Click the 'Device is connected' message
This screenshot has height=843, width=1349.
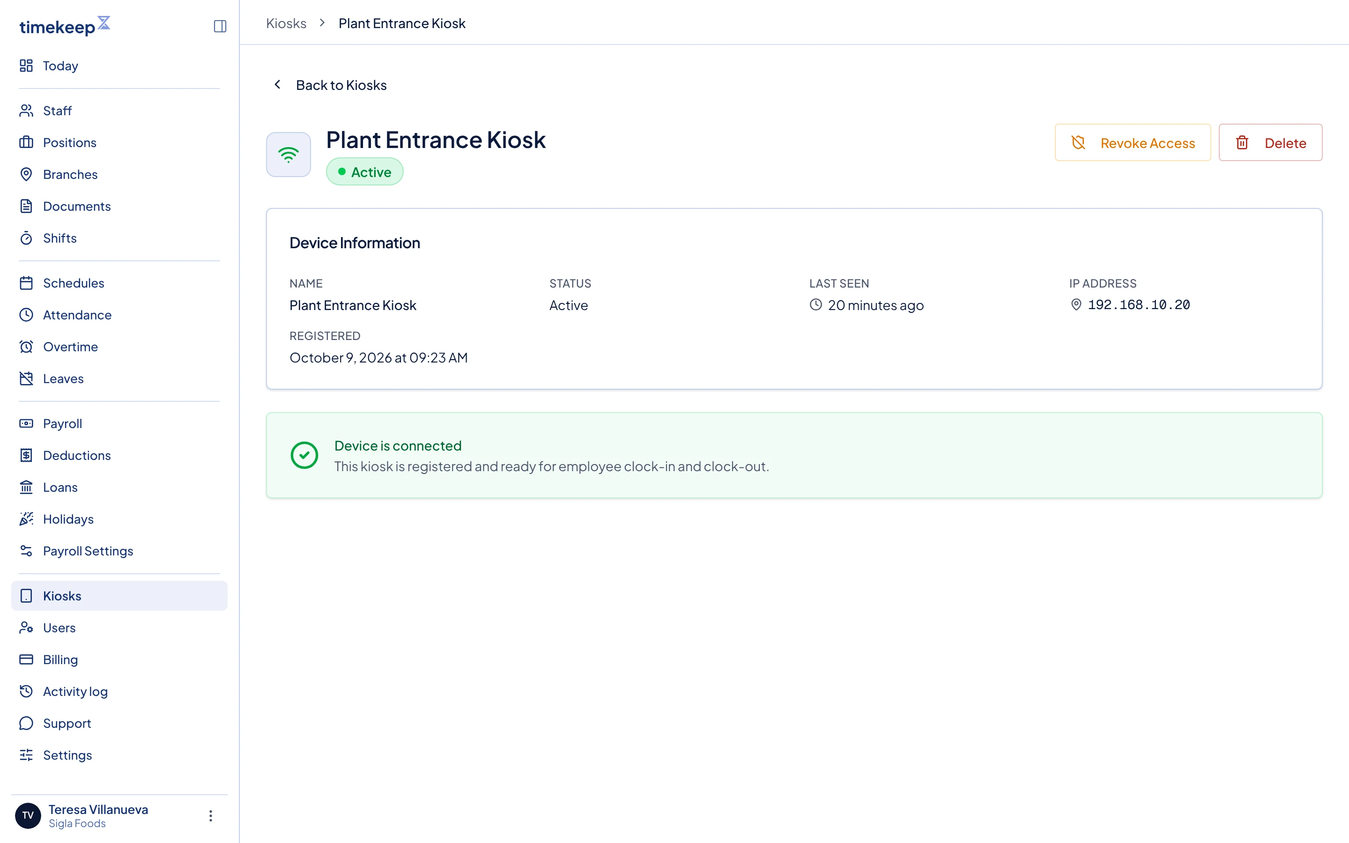click(x=398, y=445)
